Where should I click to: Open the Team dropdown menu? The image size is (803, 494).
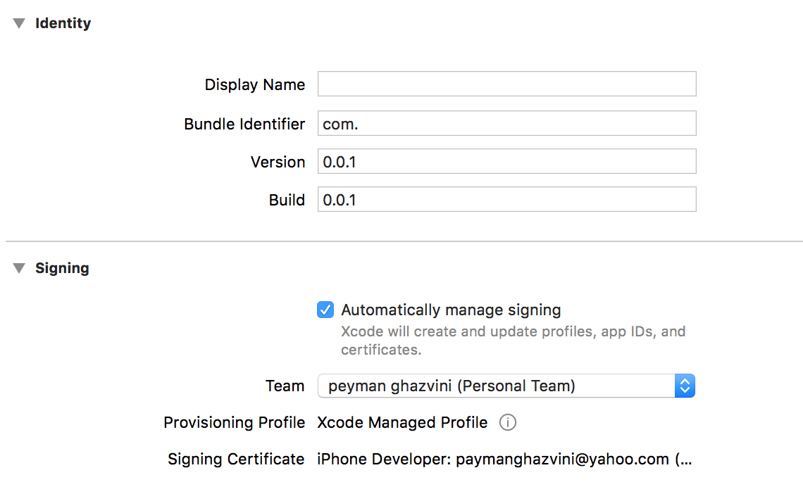[506, 386]
